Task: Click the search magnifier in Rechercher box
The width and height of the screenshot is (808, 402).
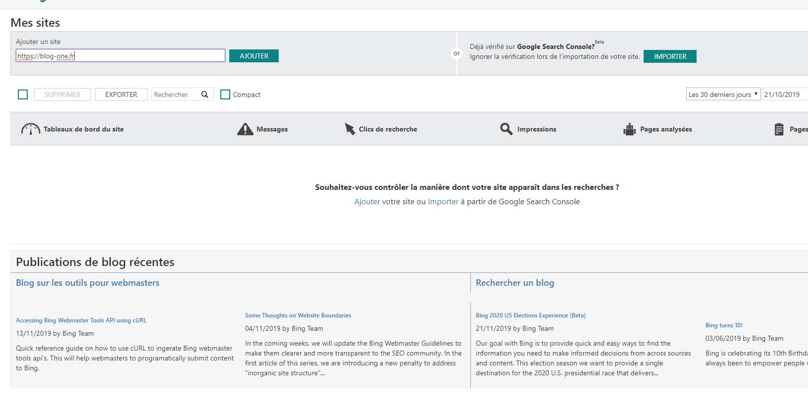Action: click(x=205, y=94)
